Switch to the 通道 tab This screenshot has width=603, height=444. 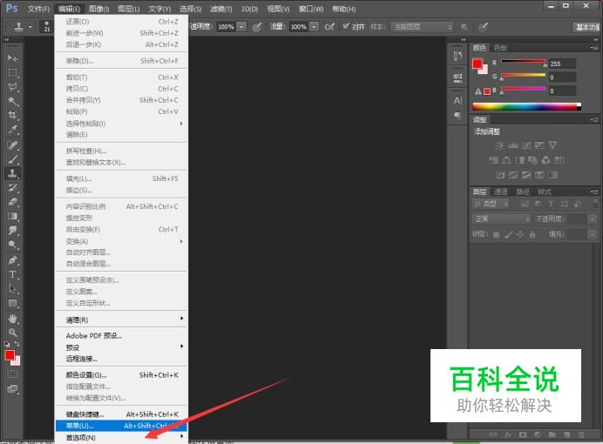(501, 192)
